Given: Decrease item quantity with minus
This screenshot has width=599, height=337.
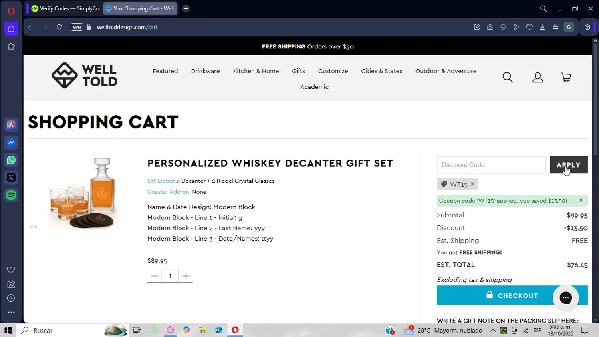Looking at the screenshot, I should click(155, 276).
